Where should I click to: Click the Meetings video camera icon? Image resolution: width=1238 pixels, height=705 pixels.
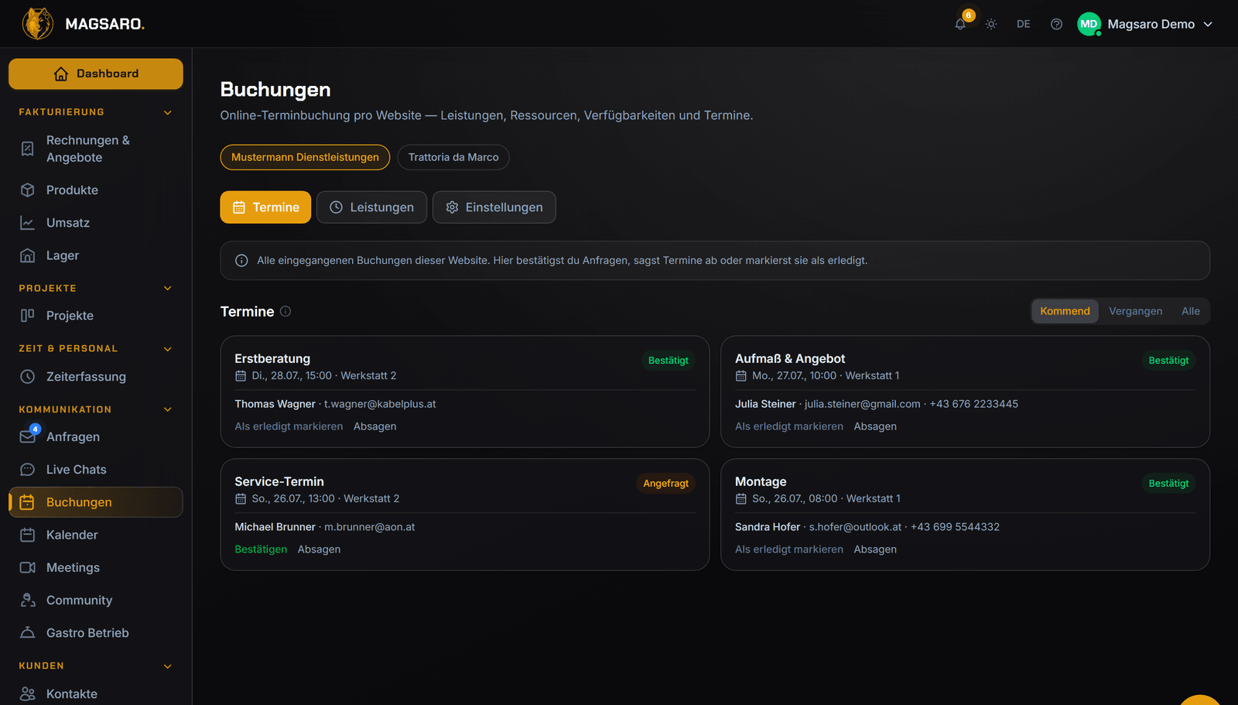coord(28,568)
